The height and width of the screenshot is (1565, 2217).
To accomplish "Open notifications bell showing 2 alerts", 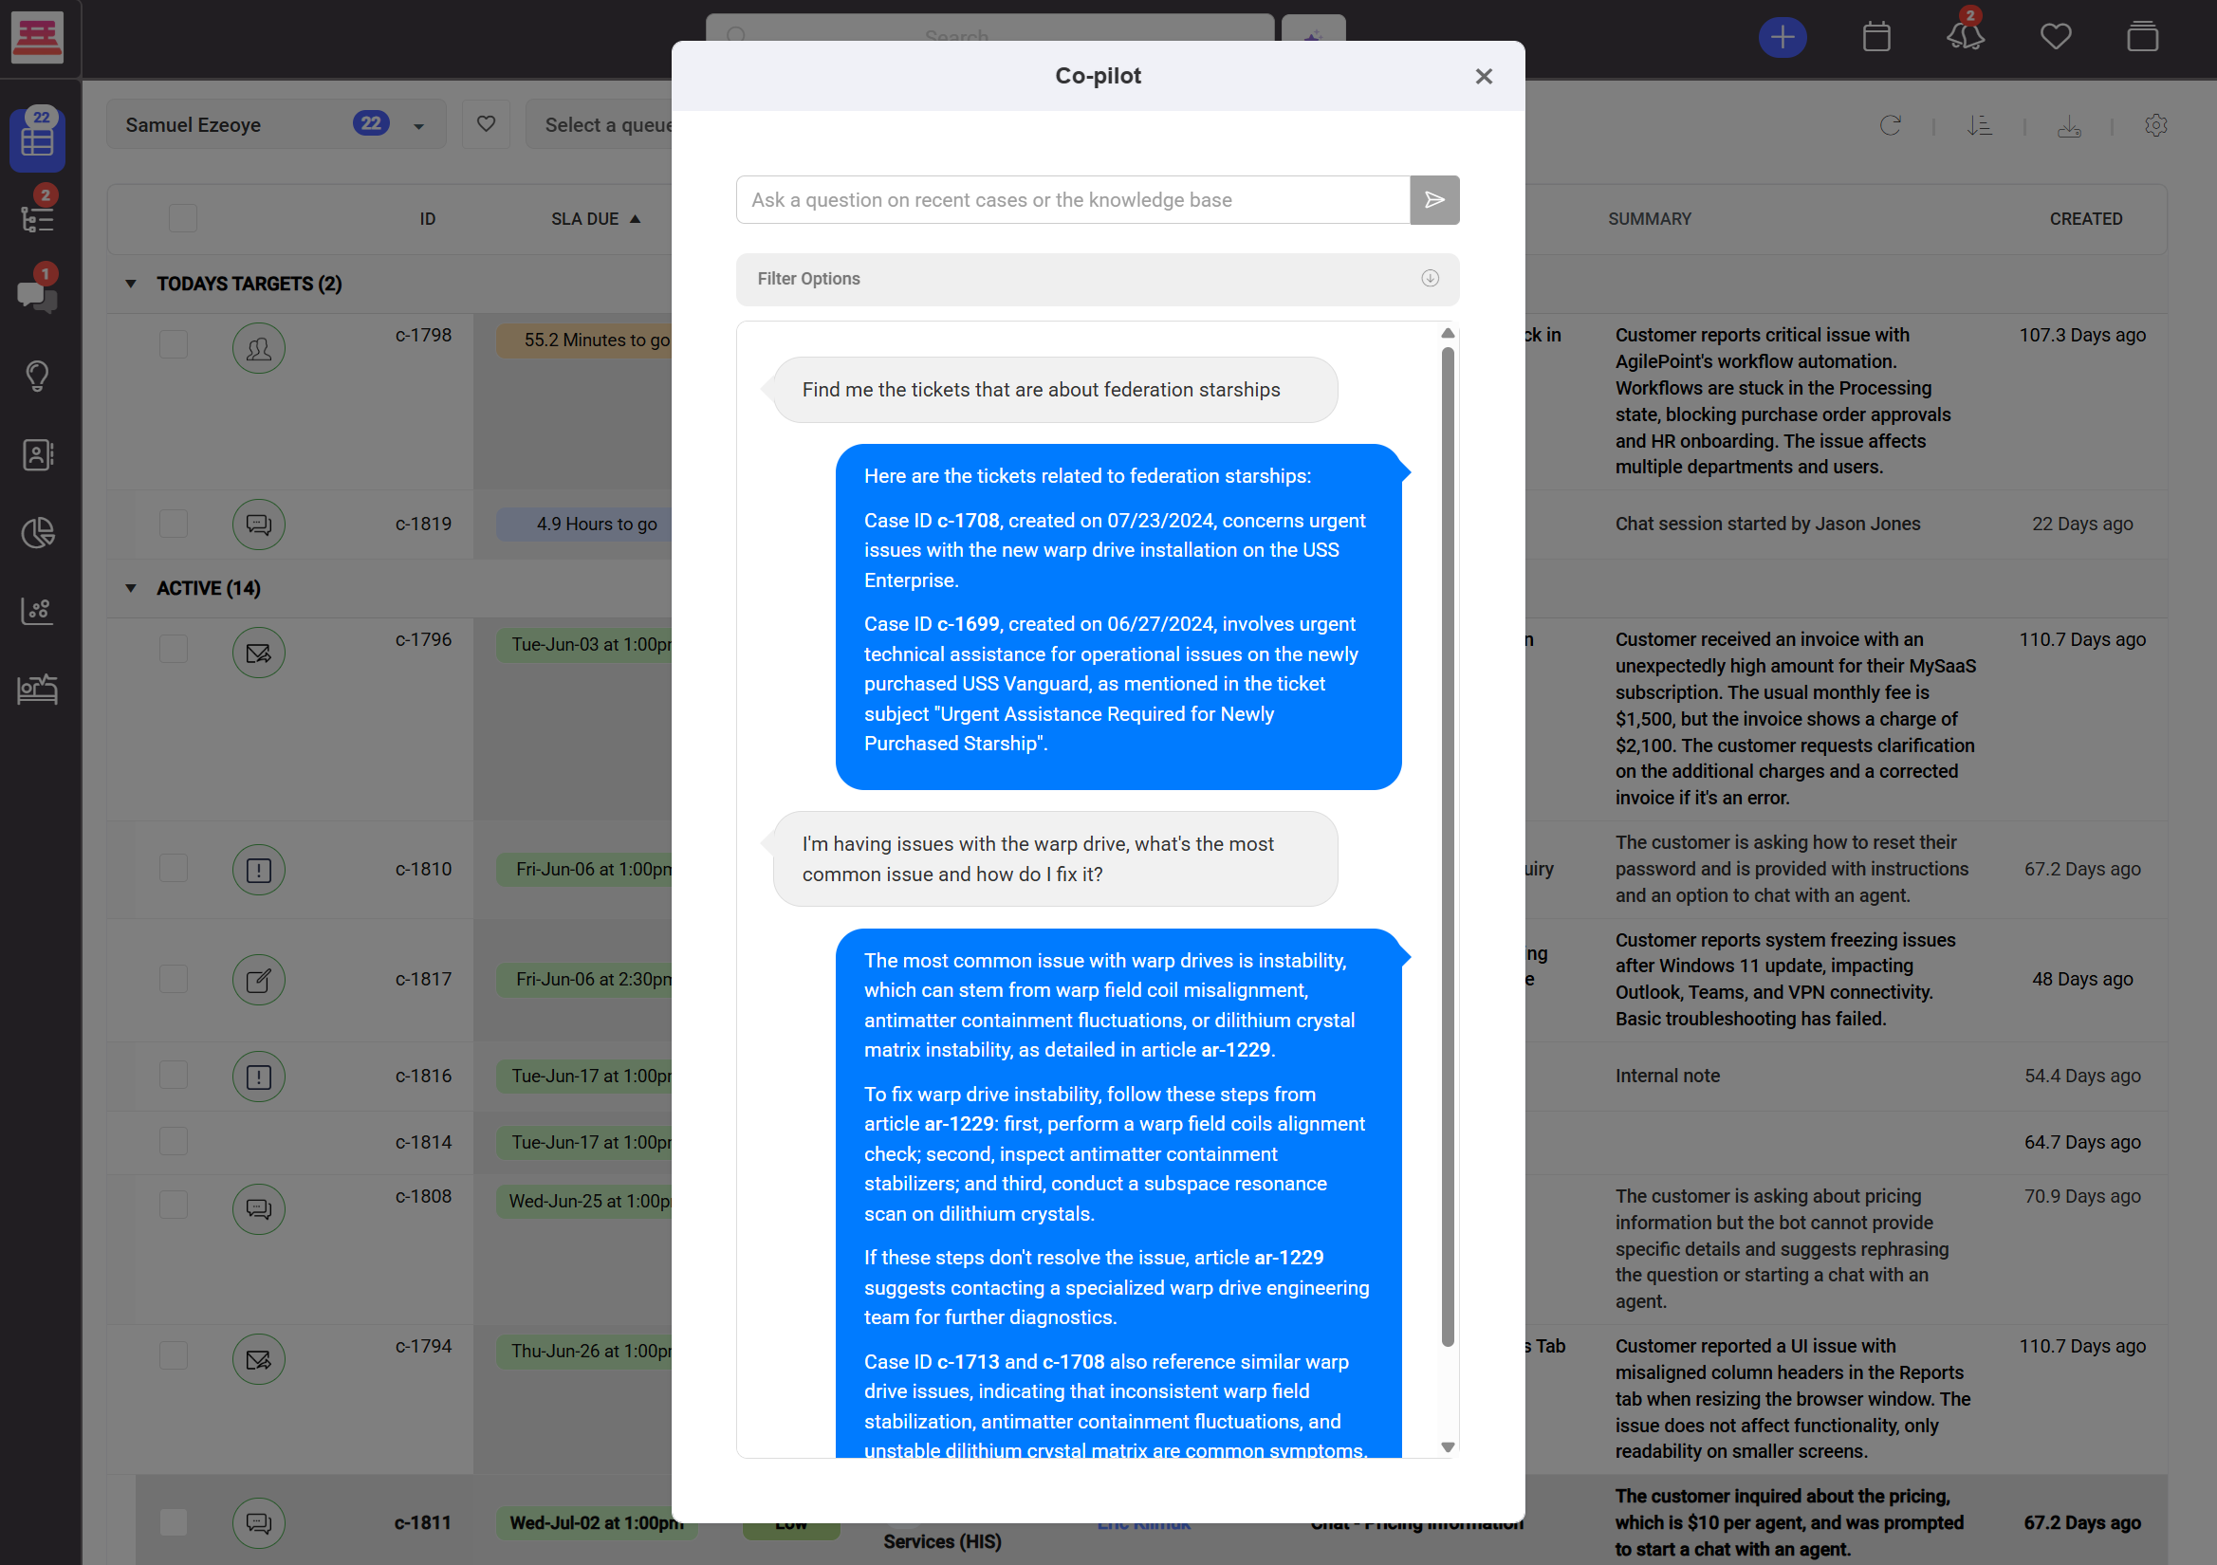I will click(x=1963, y=36).
